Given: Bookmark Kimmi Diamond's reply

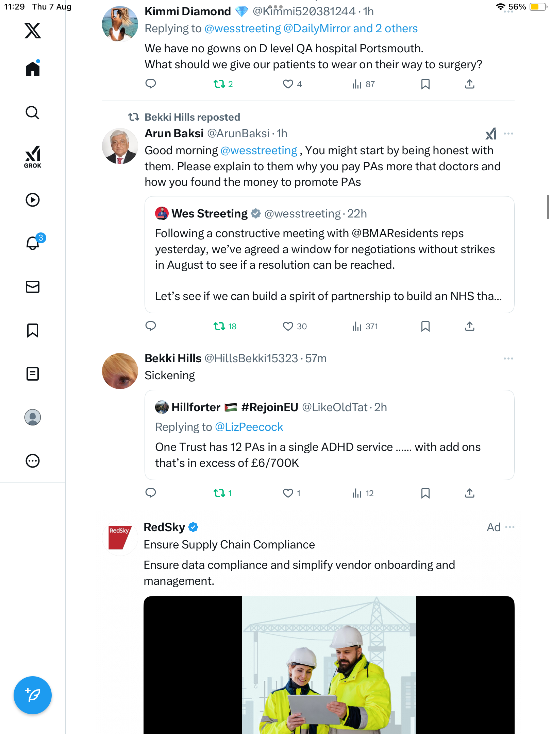Looking at the screenshot, I should coord(425,84).
